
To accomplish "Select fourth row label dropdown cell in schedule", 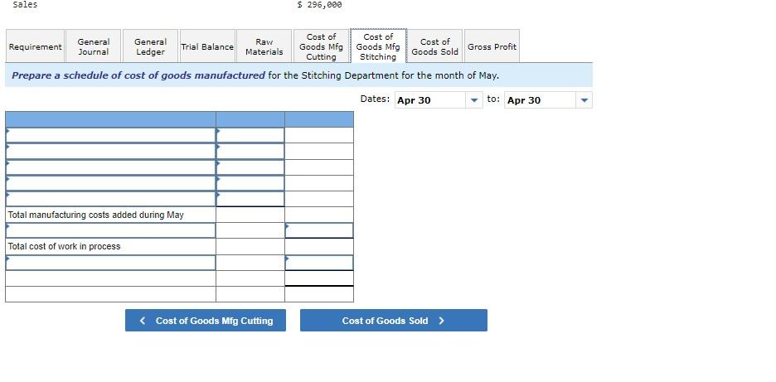I will [111, 182].
